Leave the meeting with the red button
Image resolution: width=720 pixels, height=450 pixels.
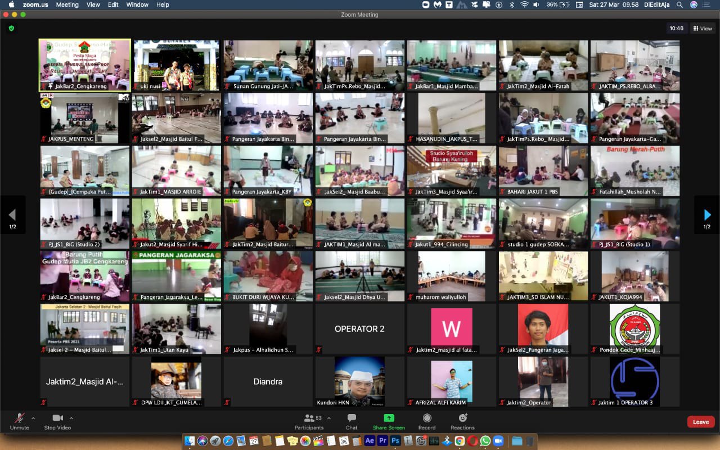700,422
